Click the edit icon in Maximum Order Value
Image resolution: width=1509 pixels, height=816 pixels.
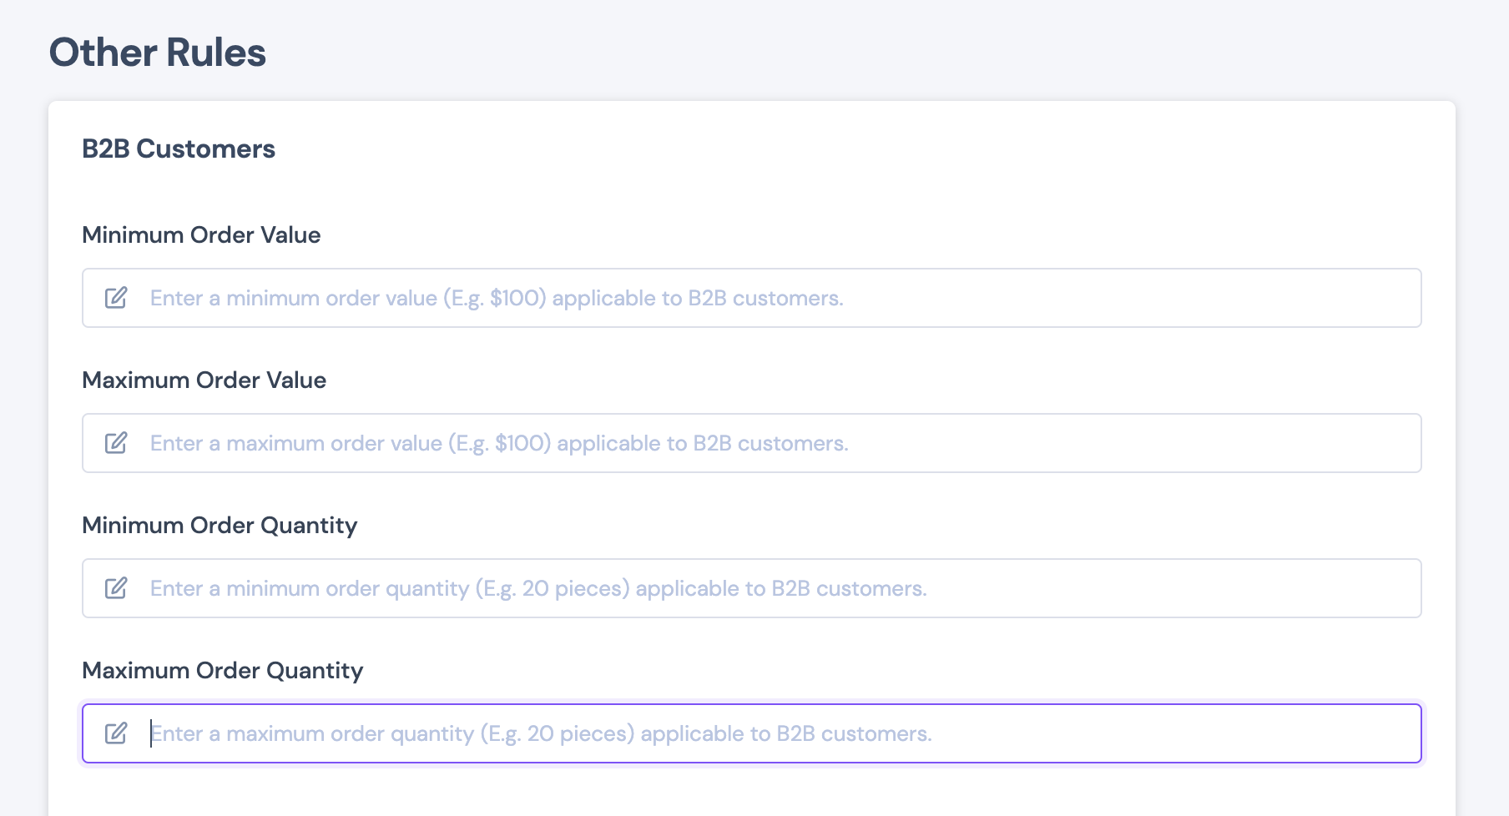(116, 443)
